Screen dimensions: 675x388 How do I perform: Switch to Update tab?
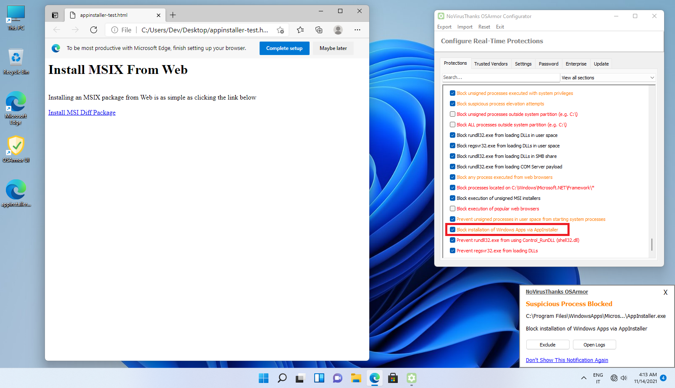601,64
